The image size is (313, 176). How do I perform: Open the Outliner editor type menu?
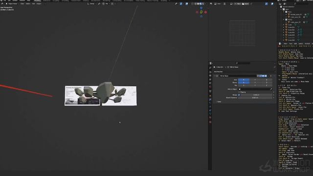[x=281, y=4]
